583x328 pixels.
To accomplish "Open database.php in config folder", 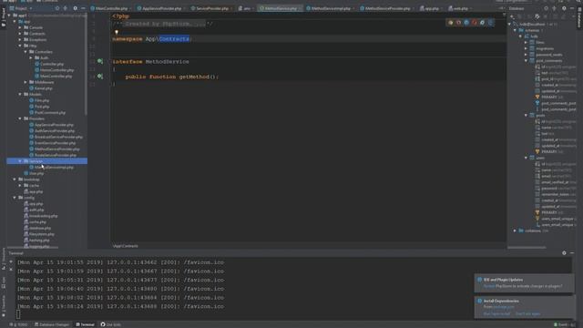I will tap(37, 228).
